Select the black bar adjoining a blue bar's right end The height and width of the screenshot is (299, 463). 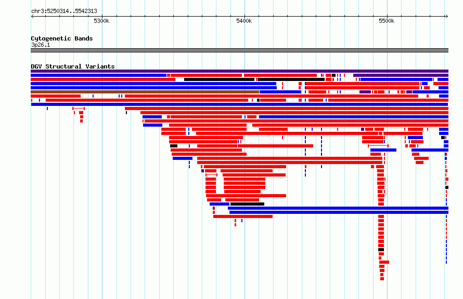click(x=247, y=204)
